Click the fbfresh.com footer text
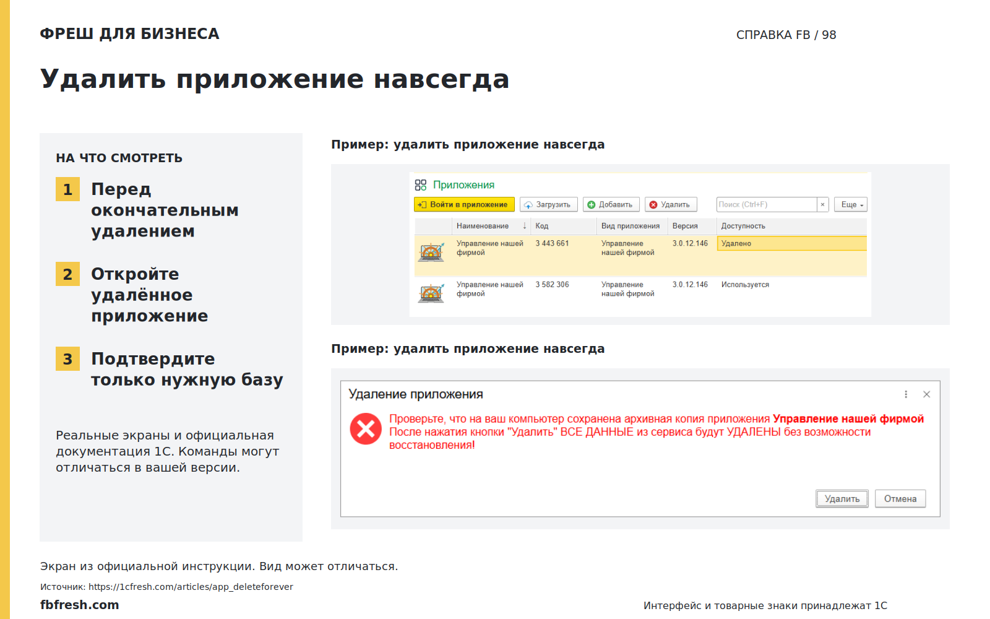Image resolution: width=990 pixels, height=619 pixels. point(80,605)
